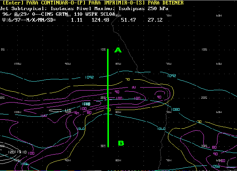Viewport: 237px width, 171px height.
Task: Click the '30S' latitude label at the green line bottom
Action: click(103, 146)
